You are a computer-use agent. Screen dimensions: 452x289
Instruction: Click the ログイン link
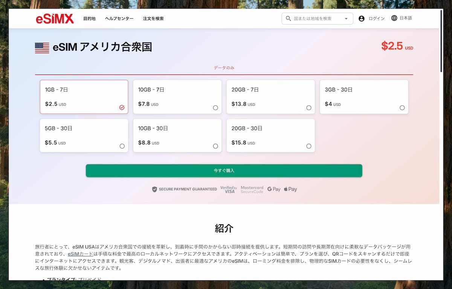pos(377,18)
